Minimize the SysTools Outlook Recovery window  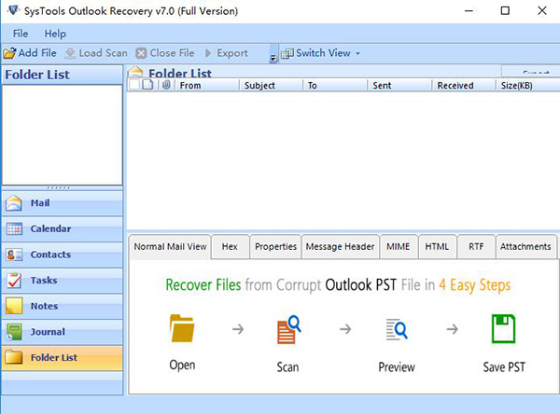[469, 10]
